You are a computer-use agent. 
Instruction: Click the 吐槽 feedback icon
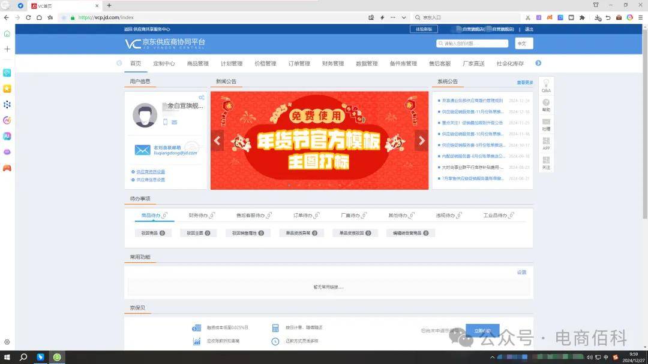[x=546, y=122]
